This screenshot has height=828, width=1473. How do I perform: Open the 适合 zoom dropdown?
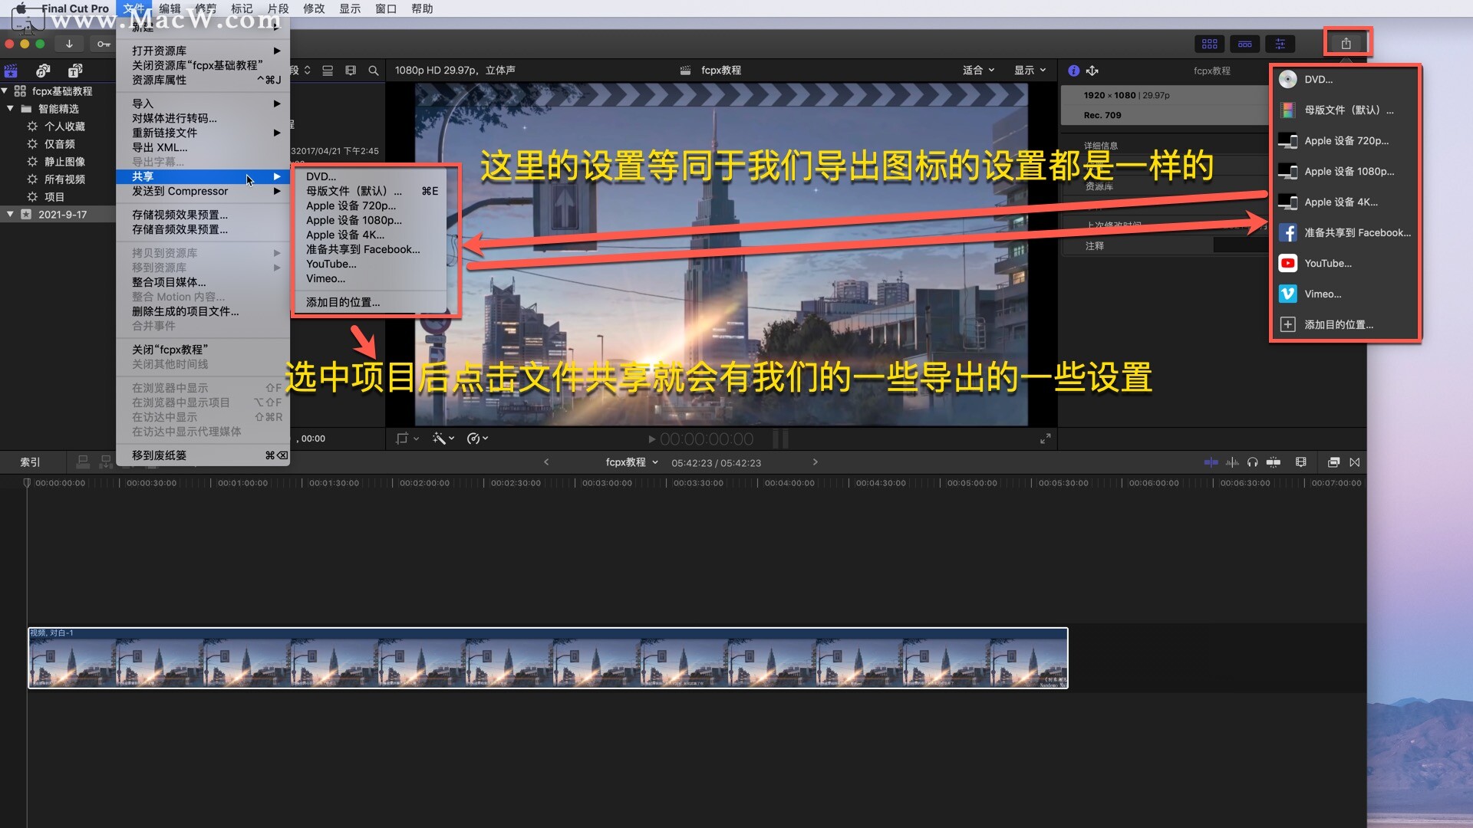pos(978,70)
